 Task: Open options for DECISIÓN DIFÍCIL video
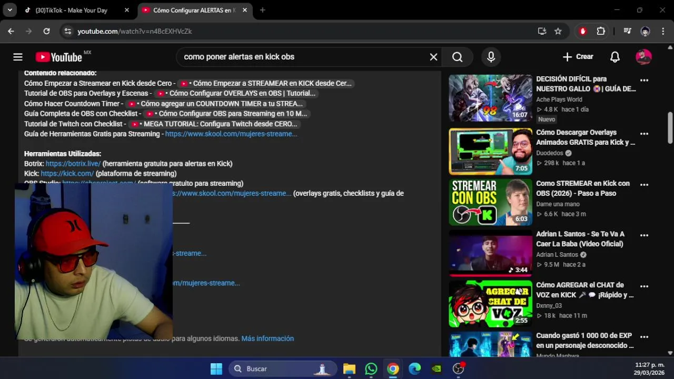click(x=644, y=81)
